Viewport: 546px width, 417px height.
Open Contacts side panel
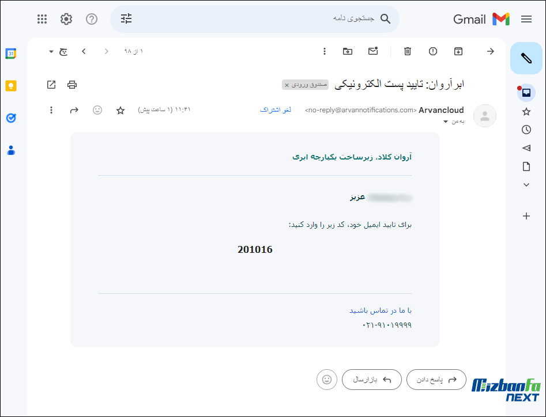tap(11, 150)
